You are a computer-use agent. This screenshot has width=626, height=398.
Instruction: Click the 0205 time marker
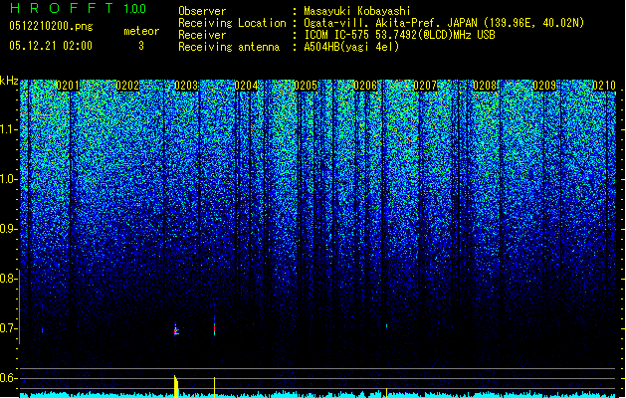point(306,86)
